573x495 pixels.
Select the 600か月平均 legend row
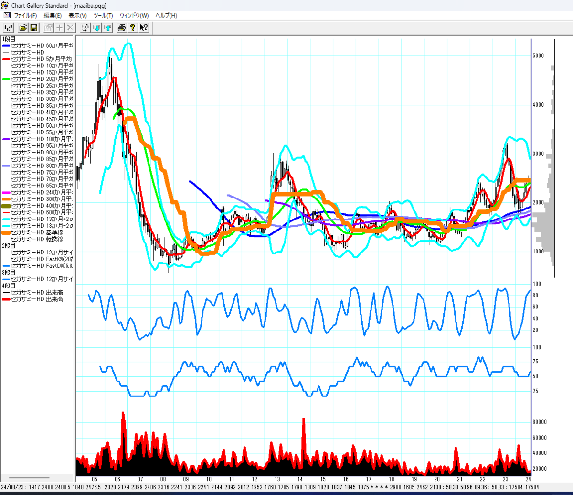tap(37, 212)
